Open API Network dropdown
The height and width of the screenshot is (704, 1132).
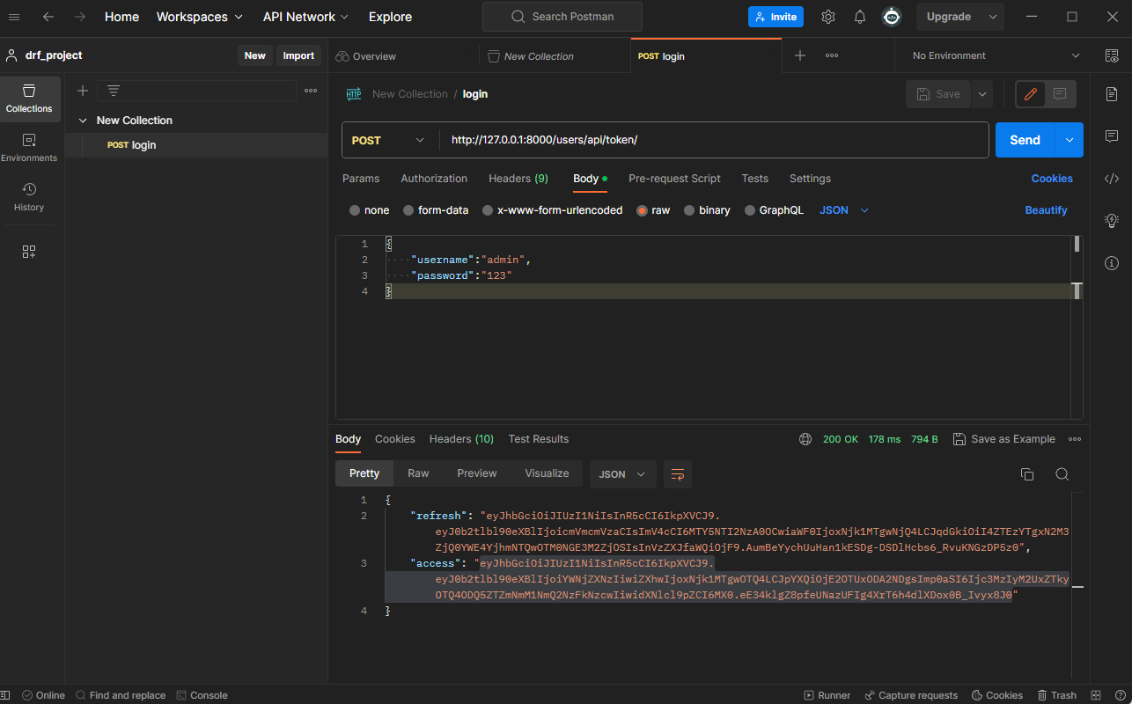pos(305,17)
